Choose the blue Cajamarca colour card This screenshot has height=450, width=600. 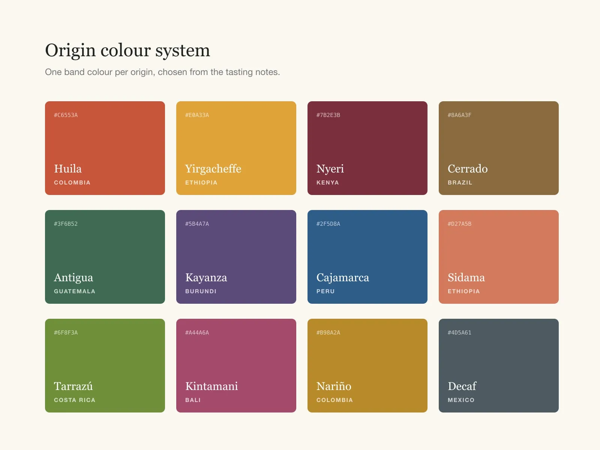pos(367,257)
